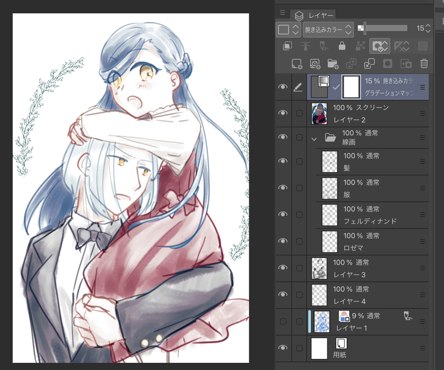Hide the 用紙 paper layer

(283, 348)
